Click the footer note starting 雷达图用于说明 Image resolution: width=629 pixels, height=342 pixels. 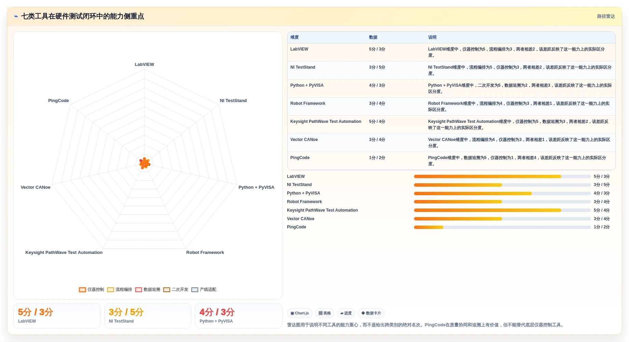(426, 325)
